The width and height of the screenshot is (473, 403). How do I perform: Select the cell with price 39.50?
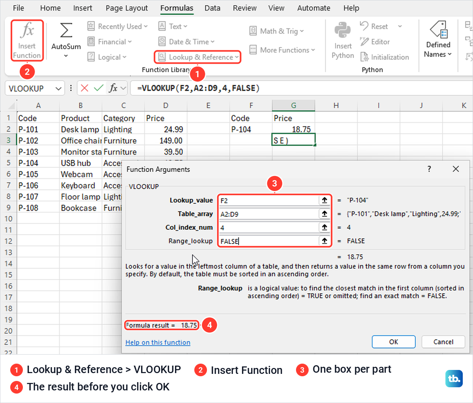[x=166, y=152]
